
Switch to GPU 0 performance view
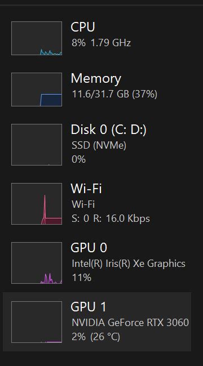click(x=89, y=248)
